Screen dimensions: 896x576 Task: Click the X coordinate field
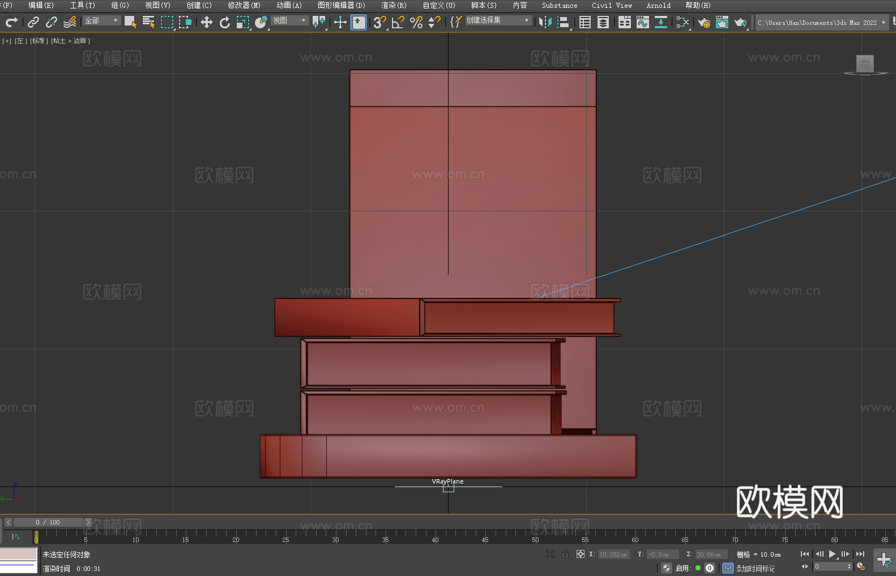(614, 554)
